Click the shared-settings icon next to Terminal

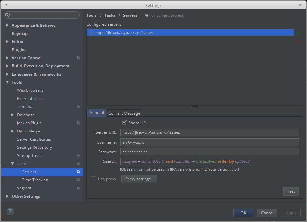tap(78, 106)
